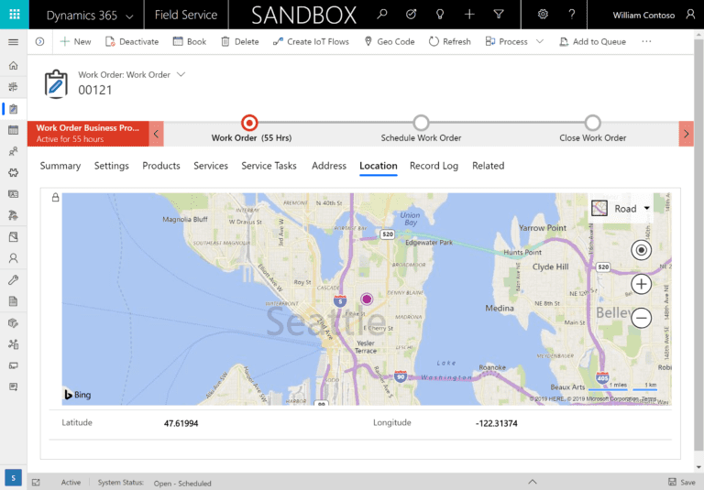This screenshot has height=490, width=704.
Task: Click New in the command bar
Action: (75, 42)
